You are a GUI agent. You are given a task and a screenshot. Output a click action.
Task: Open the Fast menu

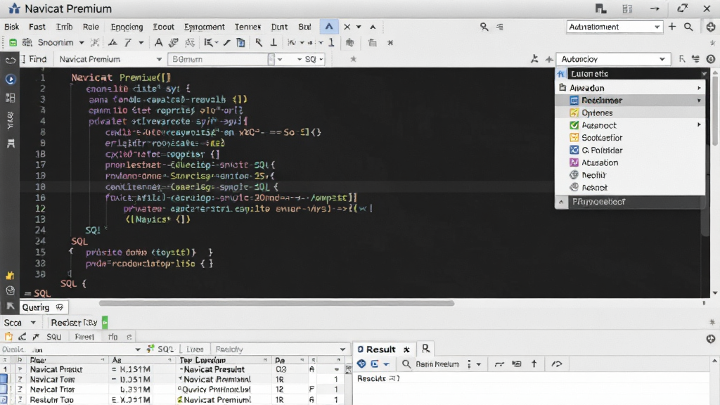(37, 27)
